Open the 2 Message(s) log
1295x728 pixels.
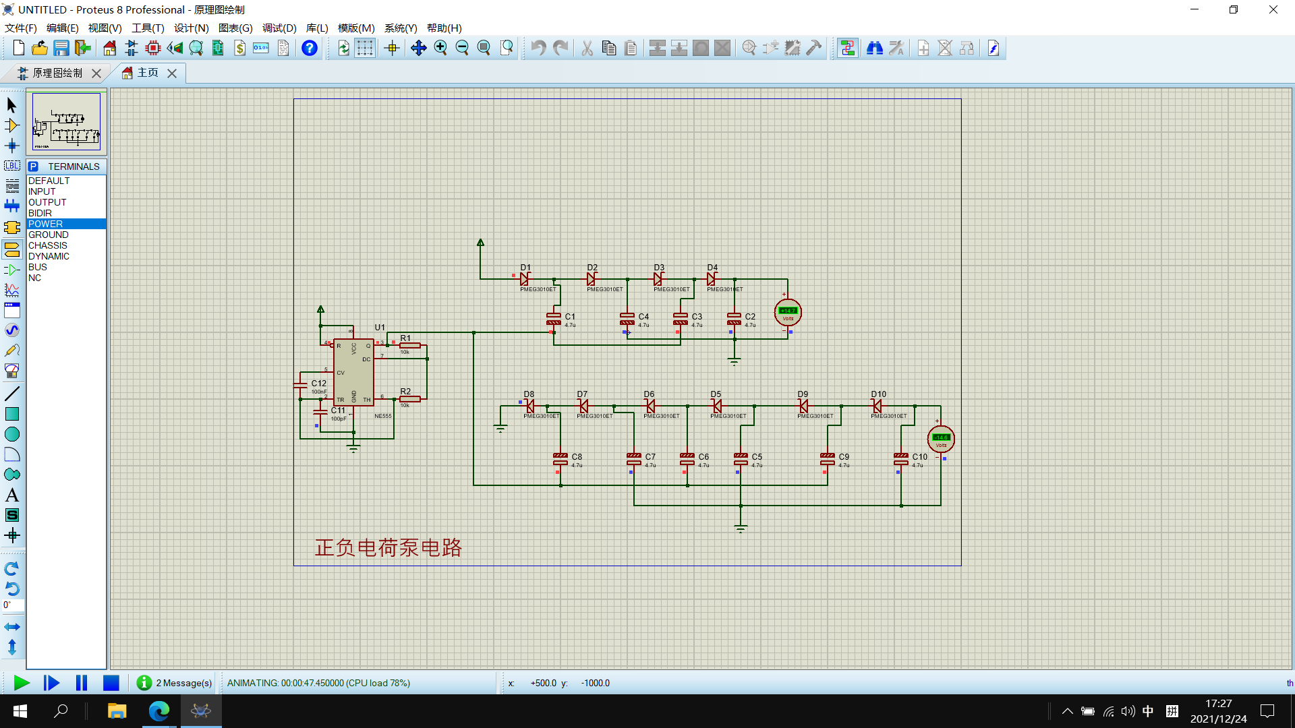click(175, 683)
